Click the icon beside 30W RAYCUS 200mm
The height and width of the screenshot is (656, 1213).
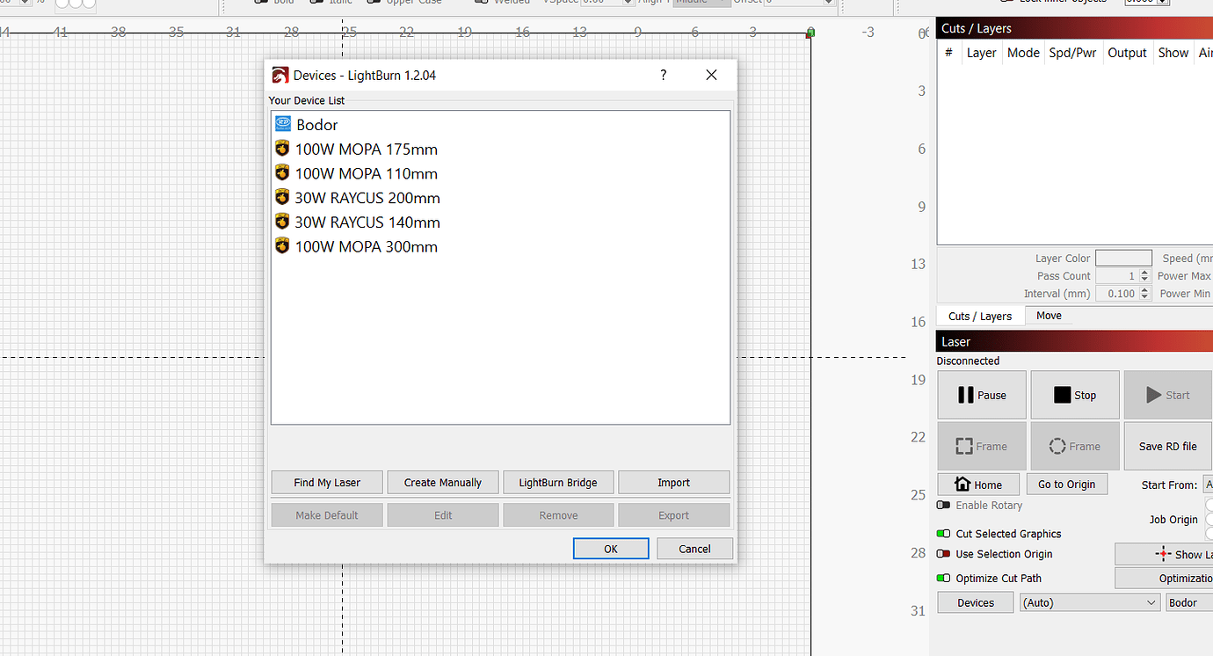click(282, 197)
